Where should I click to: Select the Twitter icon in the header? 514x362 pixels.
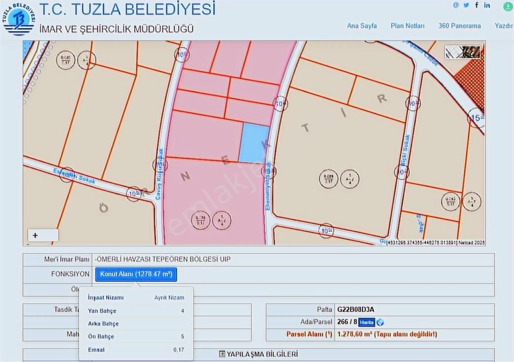[466, 5]
